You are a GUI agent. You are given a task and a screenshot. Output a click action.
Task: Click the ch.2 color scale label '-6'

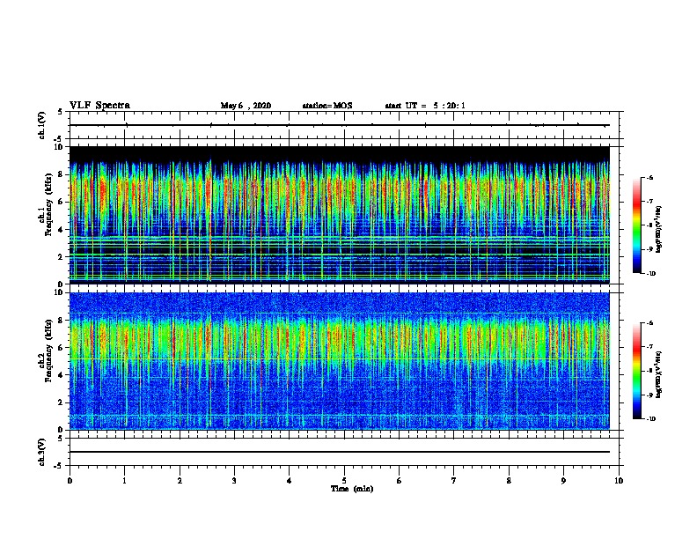click(x=649, y=323)
